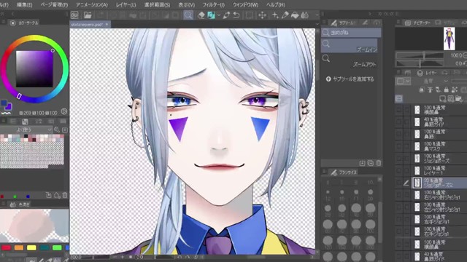Open the color circle panel menu
The width and height of the screenshot is (467, 262).
click(3, 23)
